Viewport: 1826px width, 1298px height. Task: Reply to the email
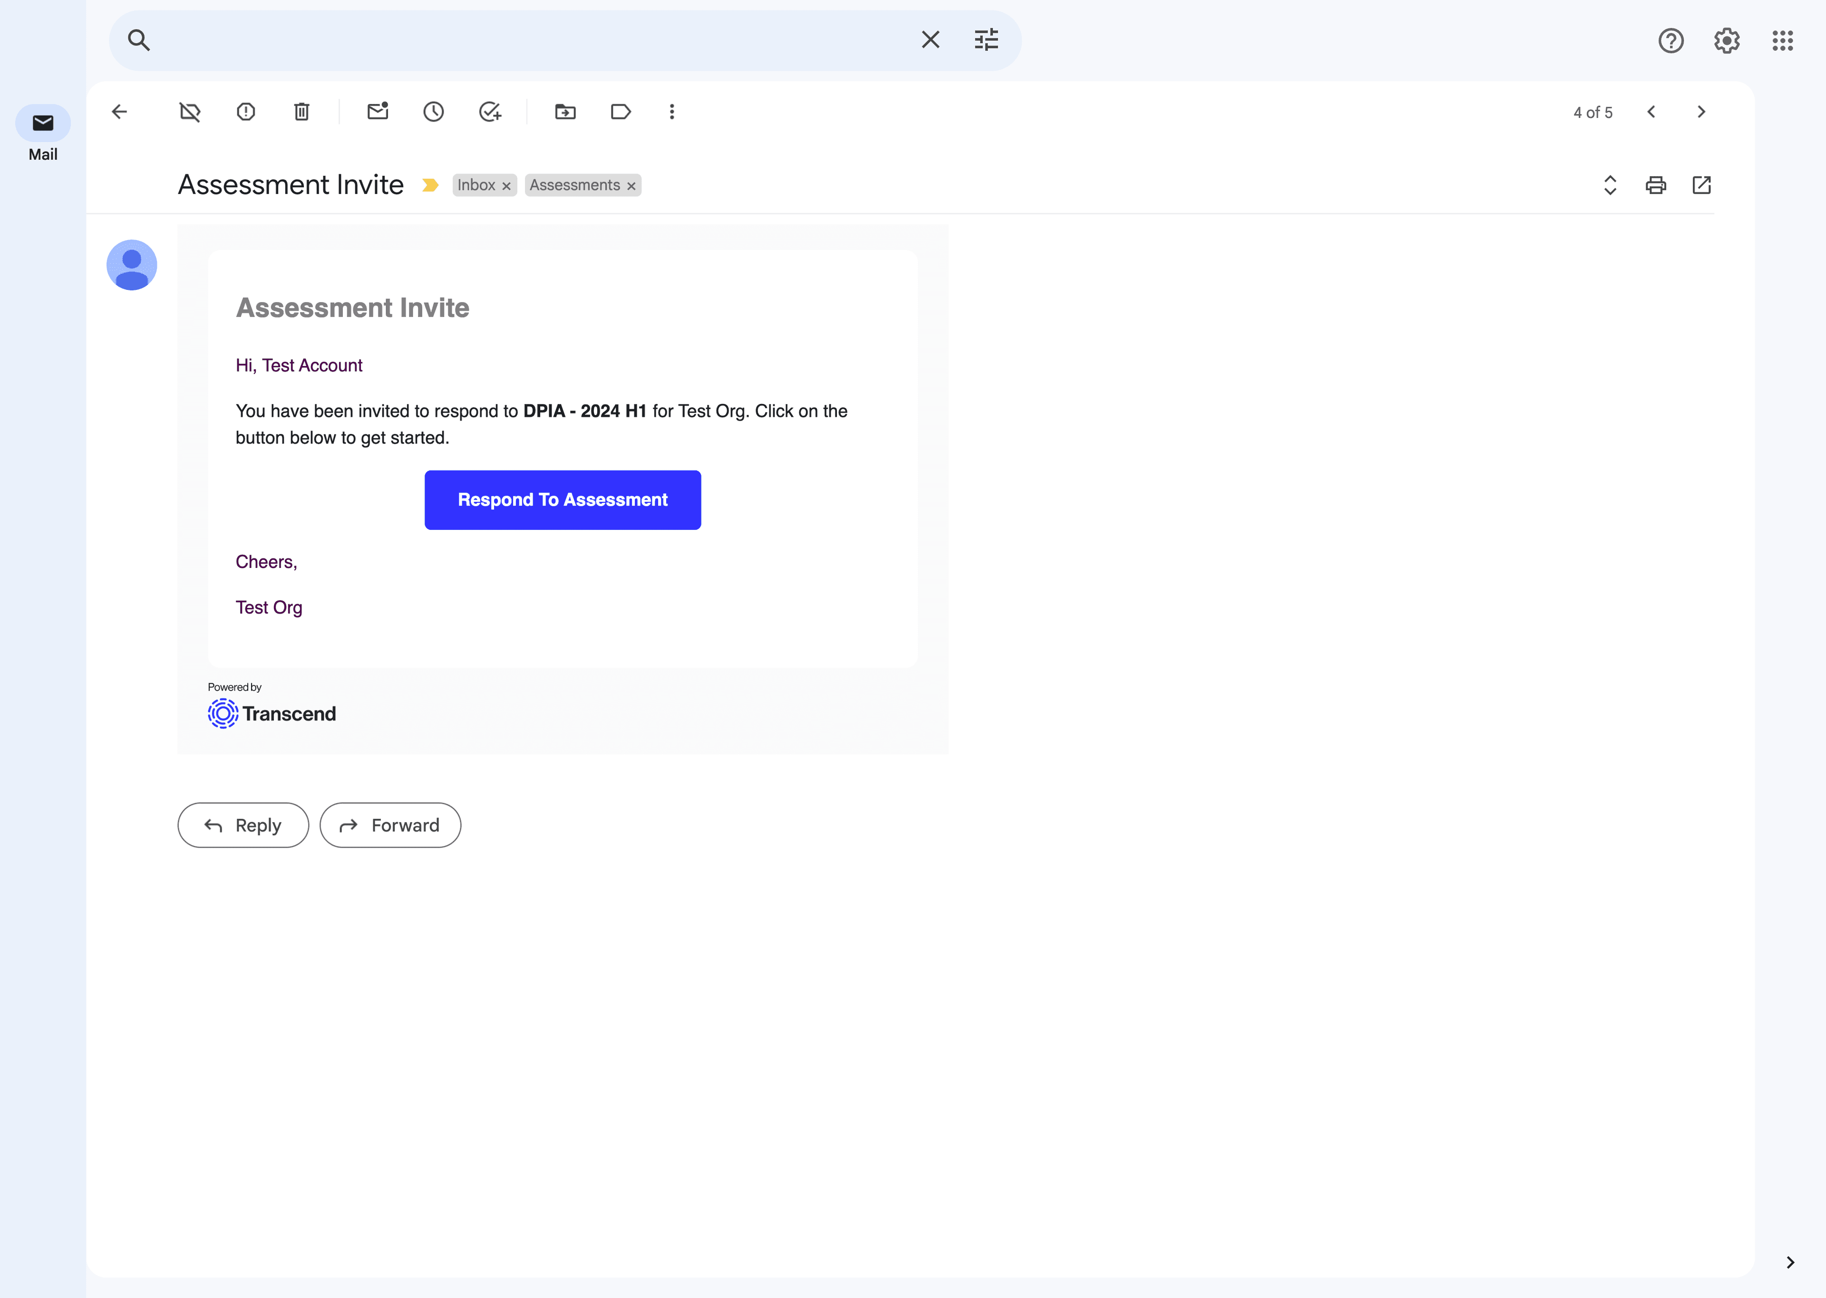click(242, 825)
